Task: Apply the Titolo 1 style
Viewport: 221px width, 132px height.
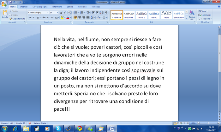Action: 141,15
